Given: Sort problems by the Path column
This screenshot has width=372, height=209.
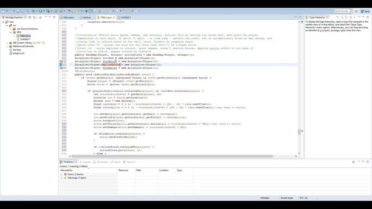Looking at the screenshot, I should click(146, 170).
